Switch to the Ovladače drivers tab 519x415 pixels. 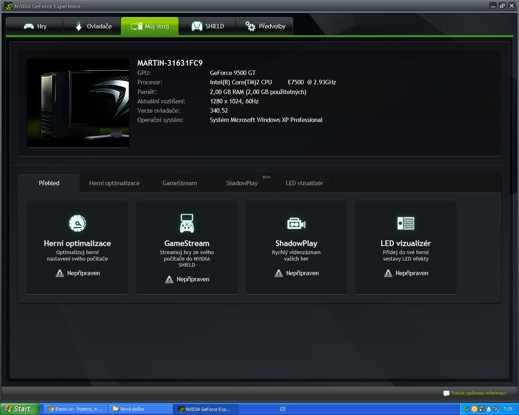click(92, 26)
